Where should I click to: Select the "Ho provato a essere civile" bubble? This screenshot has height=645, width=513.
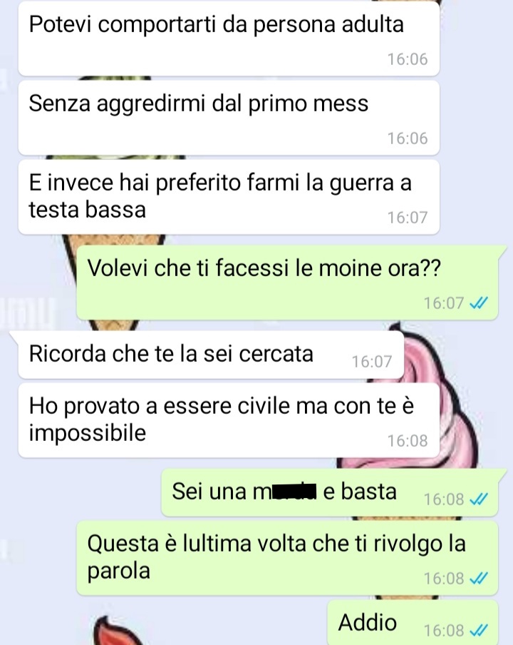(229, 420)
